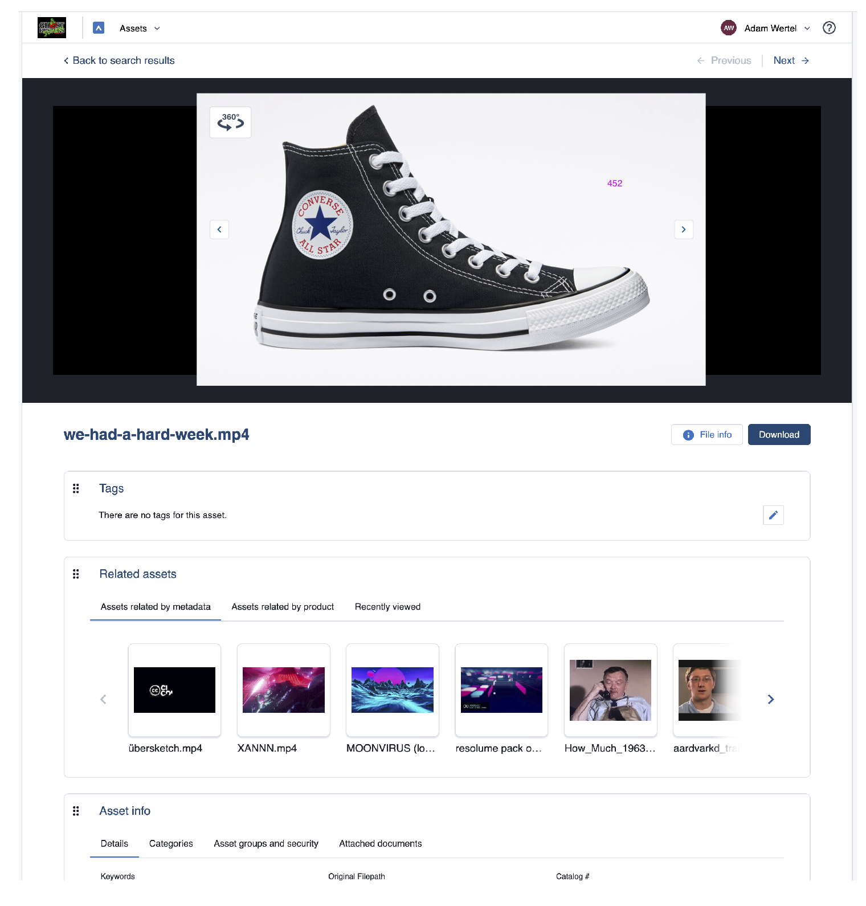Go back to search results

tap(119, 60)
